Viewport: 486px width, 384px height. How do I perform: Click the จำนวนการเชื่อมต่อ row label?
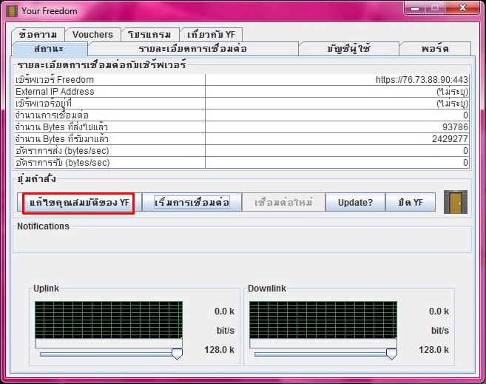click(x=52, y=115)
